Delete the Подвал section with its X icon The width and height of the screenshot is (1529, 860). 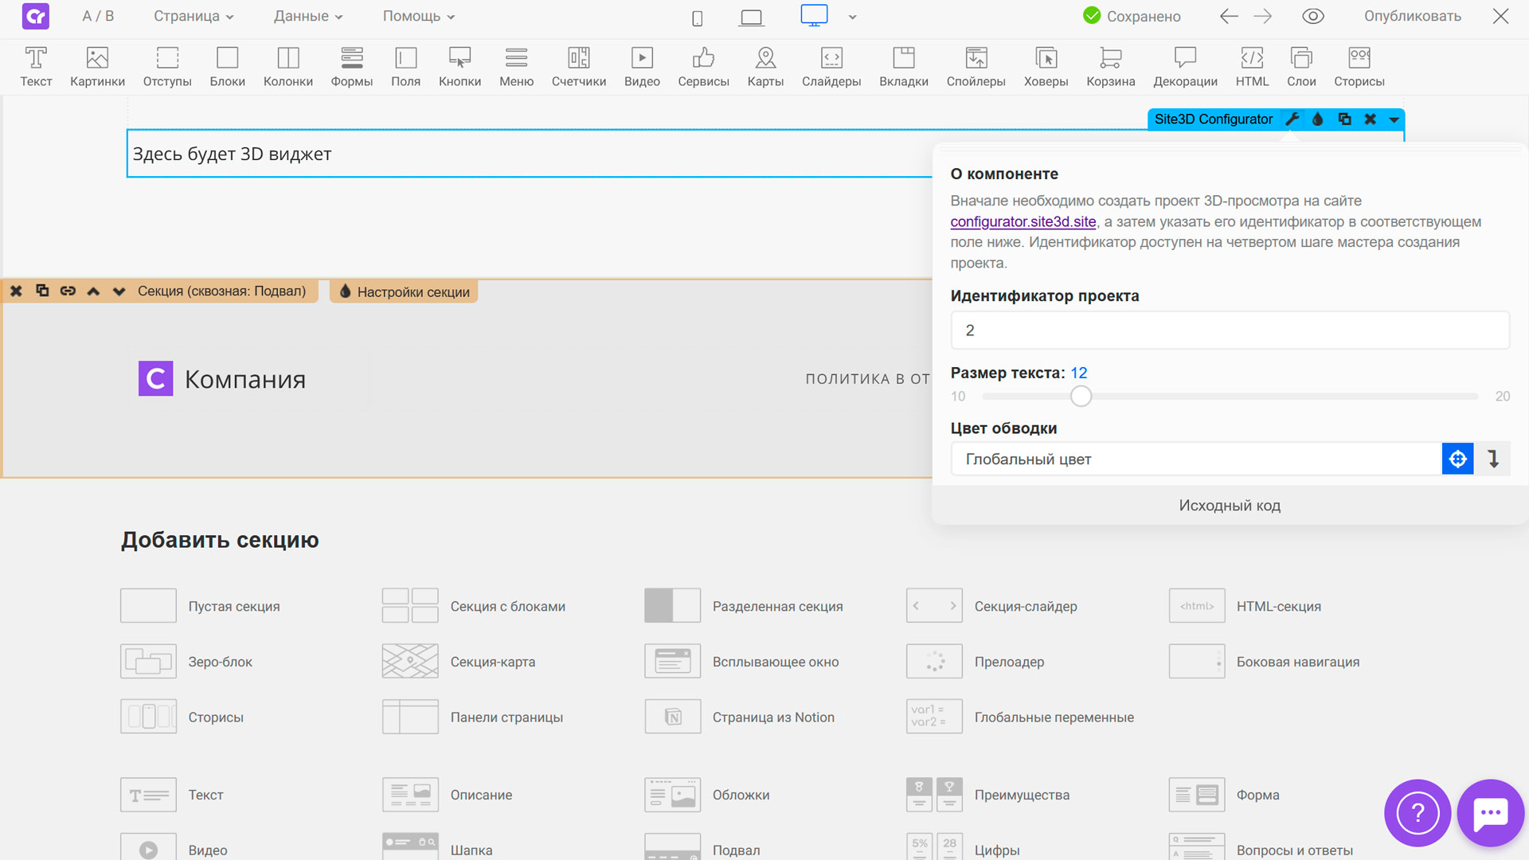(x=16, y=291)
